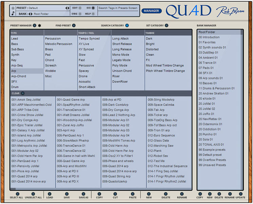Select the 20 NaviRetlav 01 bank

210,119
